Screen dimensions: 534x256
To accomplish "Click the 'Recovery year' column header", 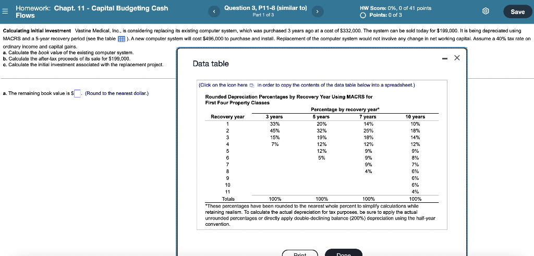I will tap(227, 117).
